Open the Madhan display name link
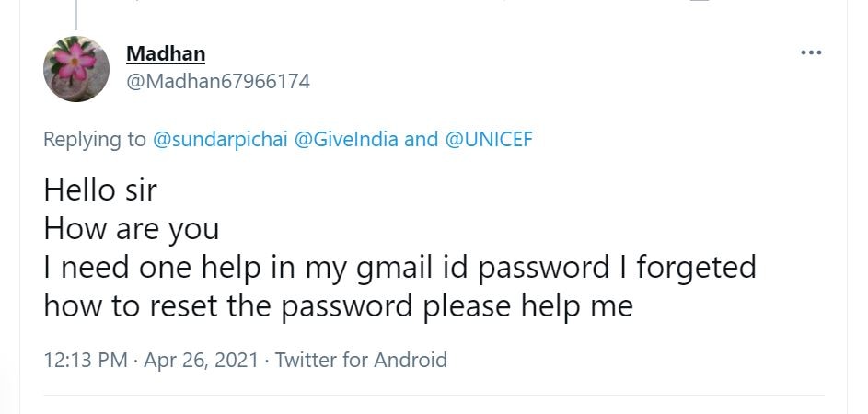The image size is (868, 414). coord(166,53)
